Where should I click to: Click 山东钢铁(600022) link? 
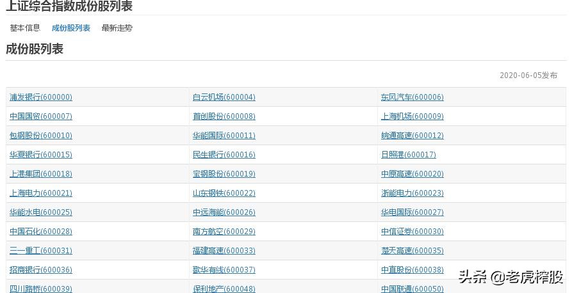point(224,193)
